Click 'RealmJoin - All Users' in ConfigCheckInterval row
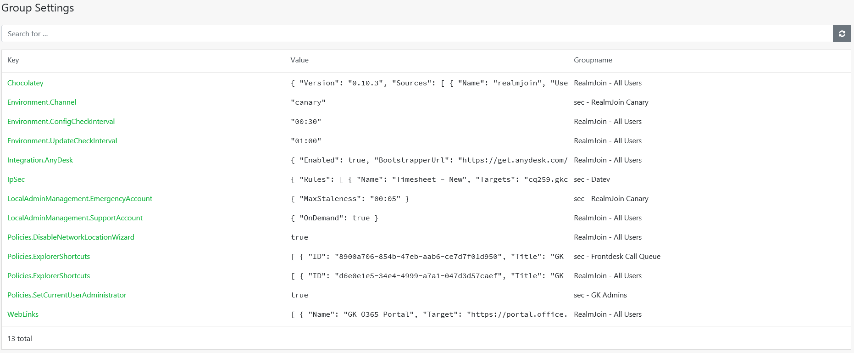The width and height of the screenshot is (854, 353). coord(608,122)
